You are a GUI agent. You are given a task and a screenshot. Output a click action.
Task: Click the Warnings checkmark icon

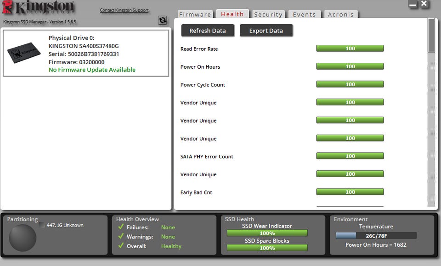pos(121,236)
